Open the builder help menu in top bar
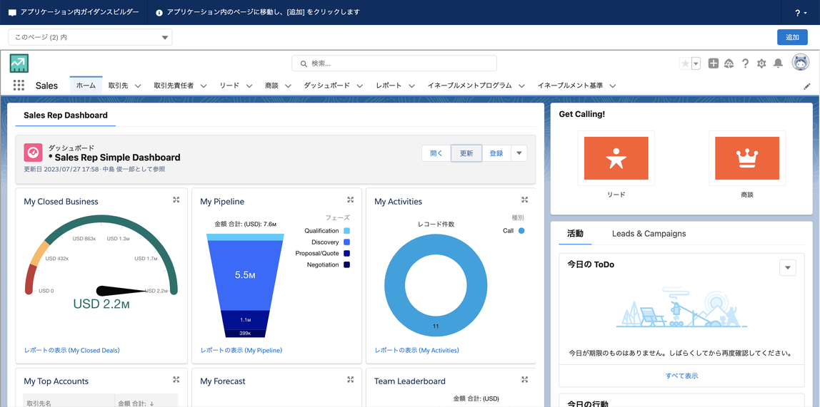This screenshot has width=820, height=407. [x=800, y=13]
